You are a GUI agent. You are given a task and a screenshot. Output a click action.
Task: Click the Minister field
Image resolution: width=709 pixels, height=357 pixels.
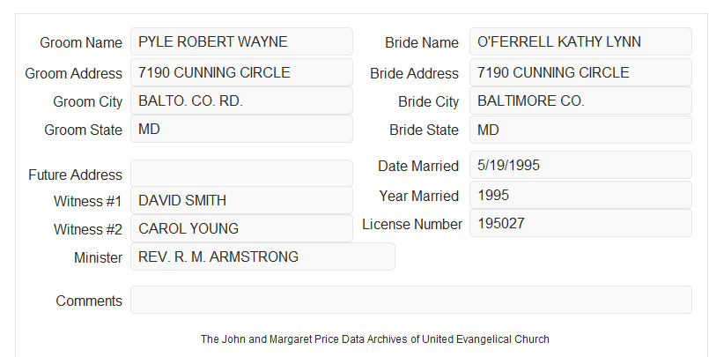click(x=262, y=257)
